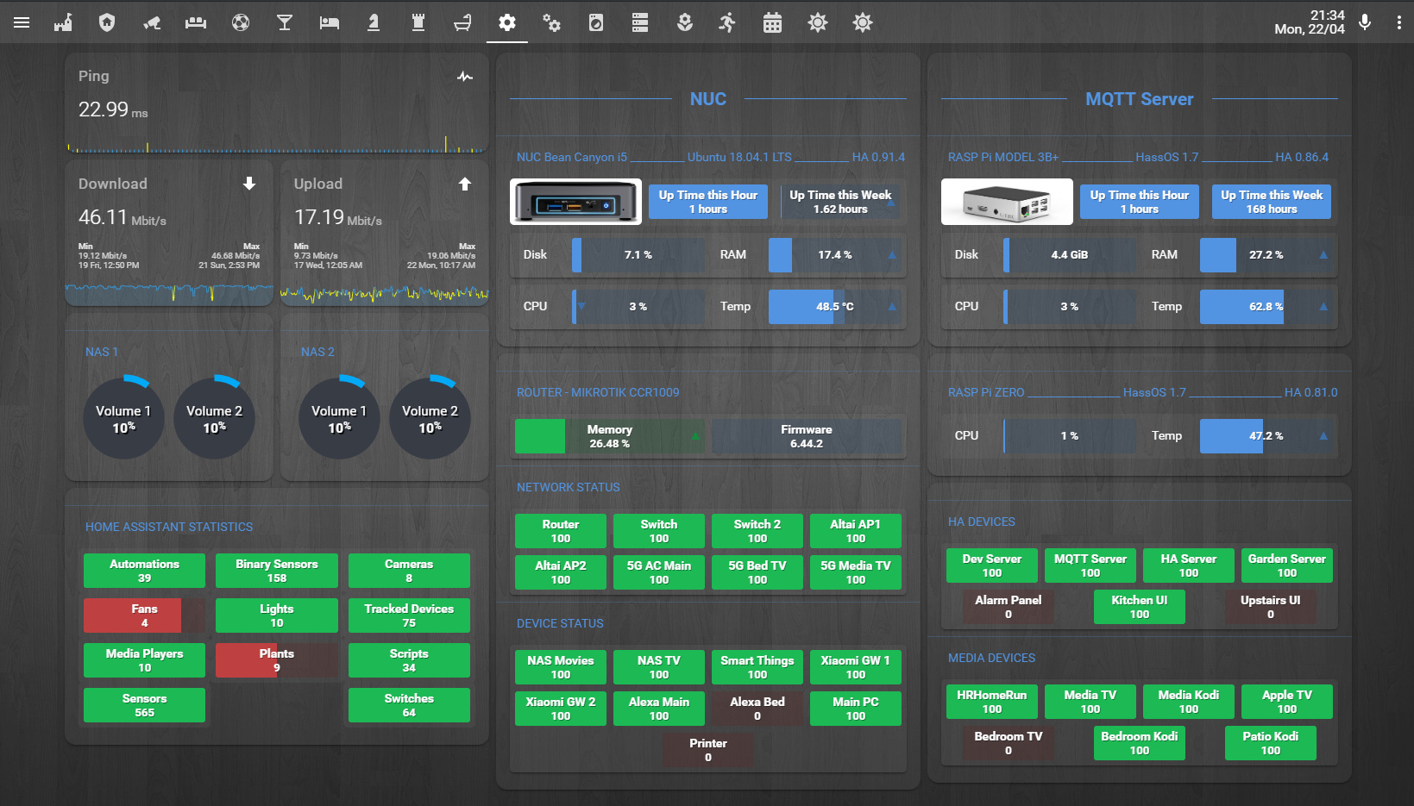Switch to the server rack tab
The height and width of the screenshot is (806, 1414).
point(640,23)
